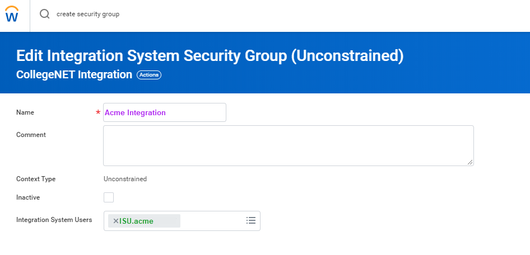The width and height of the screenshot is (530, 255).
Task: Click the Edit Integration System Security Group heading
Action: 210,56
